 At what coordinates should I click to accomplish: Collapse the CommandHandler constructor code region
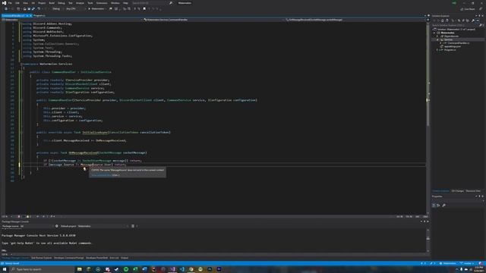[21, 100]
